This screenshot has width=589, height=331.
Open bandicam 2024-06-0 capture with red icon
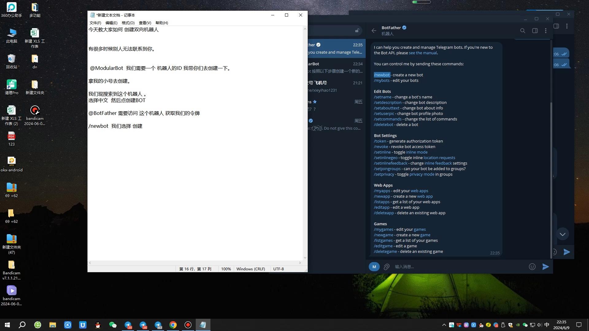coord(35,115)
